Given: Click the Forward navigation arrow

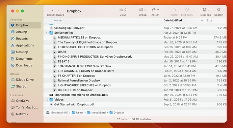Looking at the screenshot, I should [x=58, y=10].
